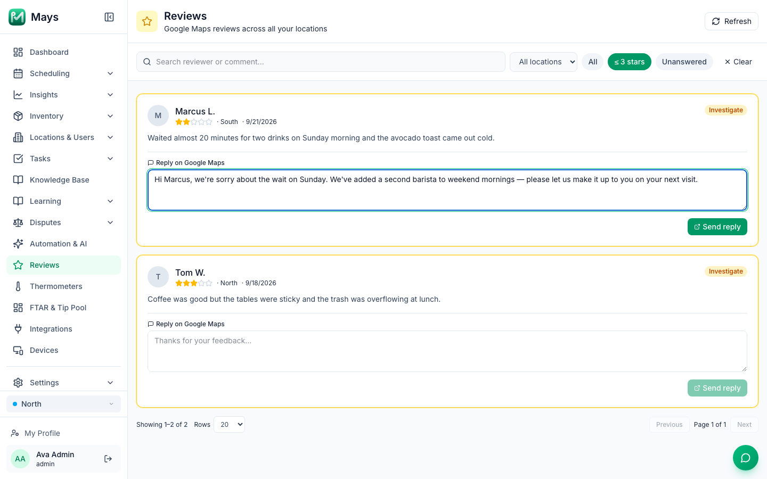Open the All locations dropdown
The height and width of the screenshot is (479, 767).
click(543, 62)
